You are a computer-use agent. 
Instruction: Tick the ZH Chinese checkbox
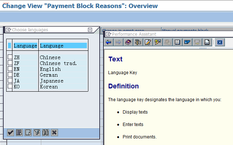pos(10,57)
